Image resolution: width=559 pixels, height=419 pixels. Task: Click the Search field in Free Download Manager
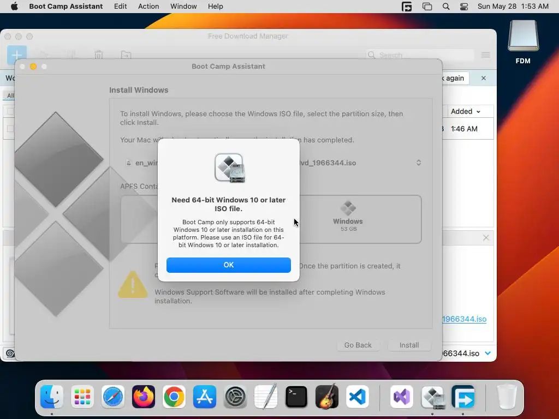pos(420,55)
